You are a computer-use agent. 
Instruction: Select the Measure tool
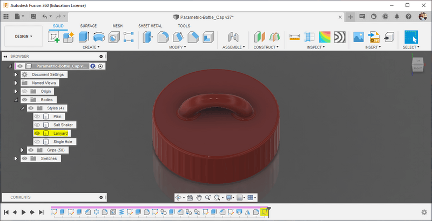294,37
